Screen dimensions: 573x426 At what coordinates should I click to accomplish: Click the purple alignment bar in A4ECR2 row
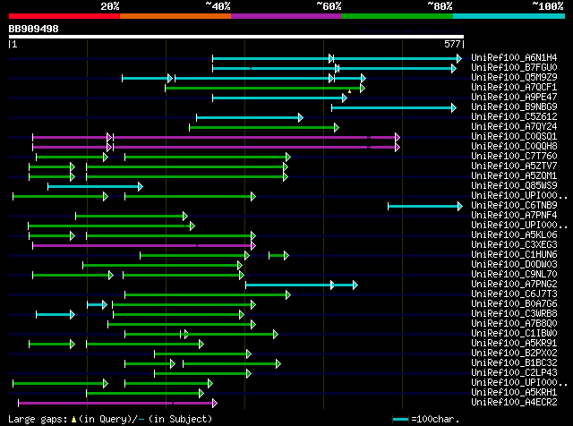click(117, 404)
